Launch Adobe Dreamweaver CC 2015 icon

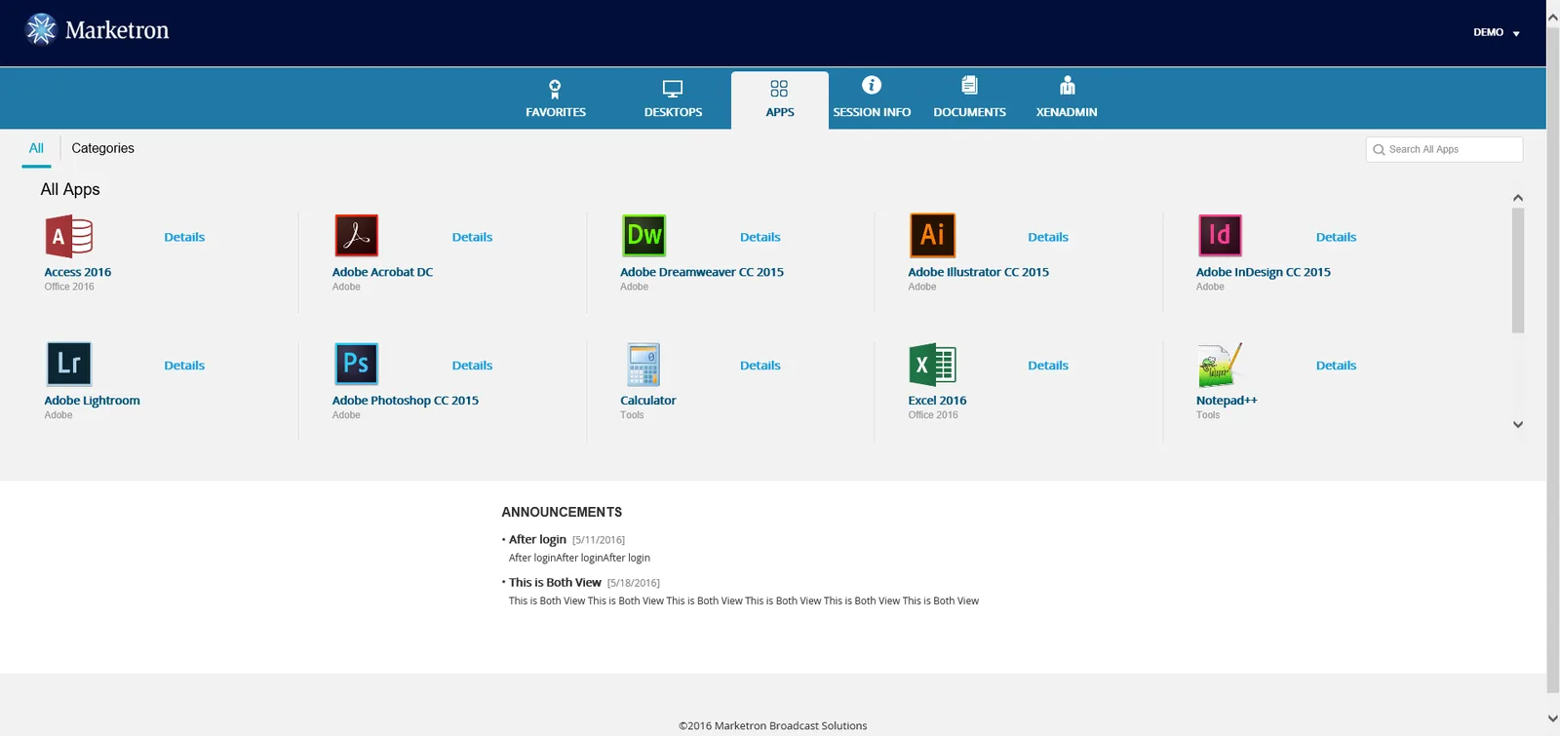tap(644, 235)
